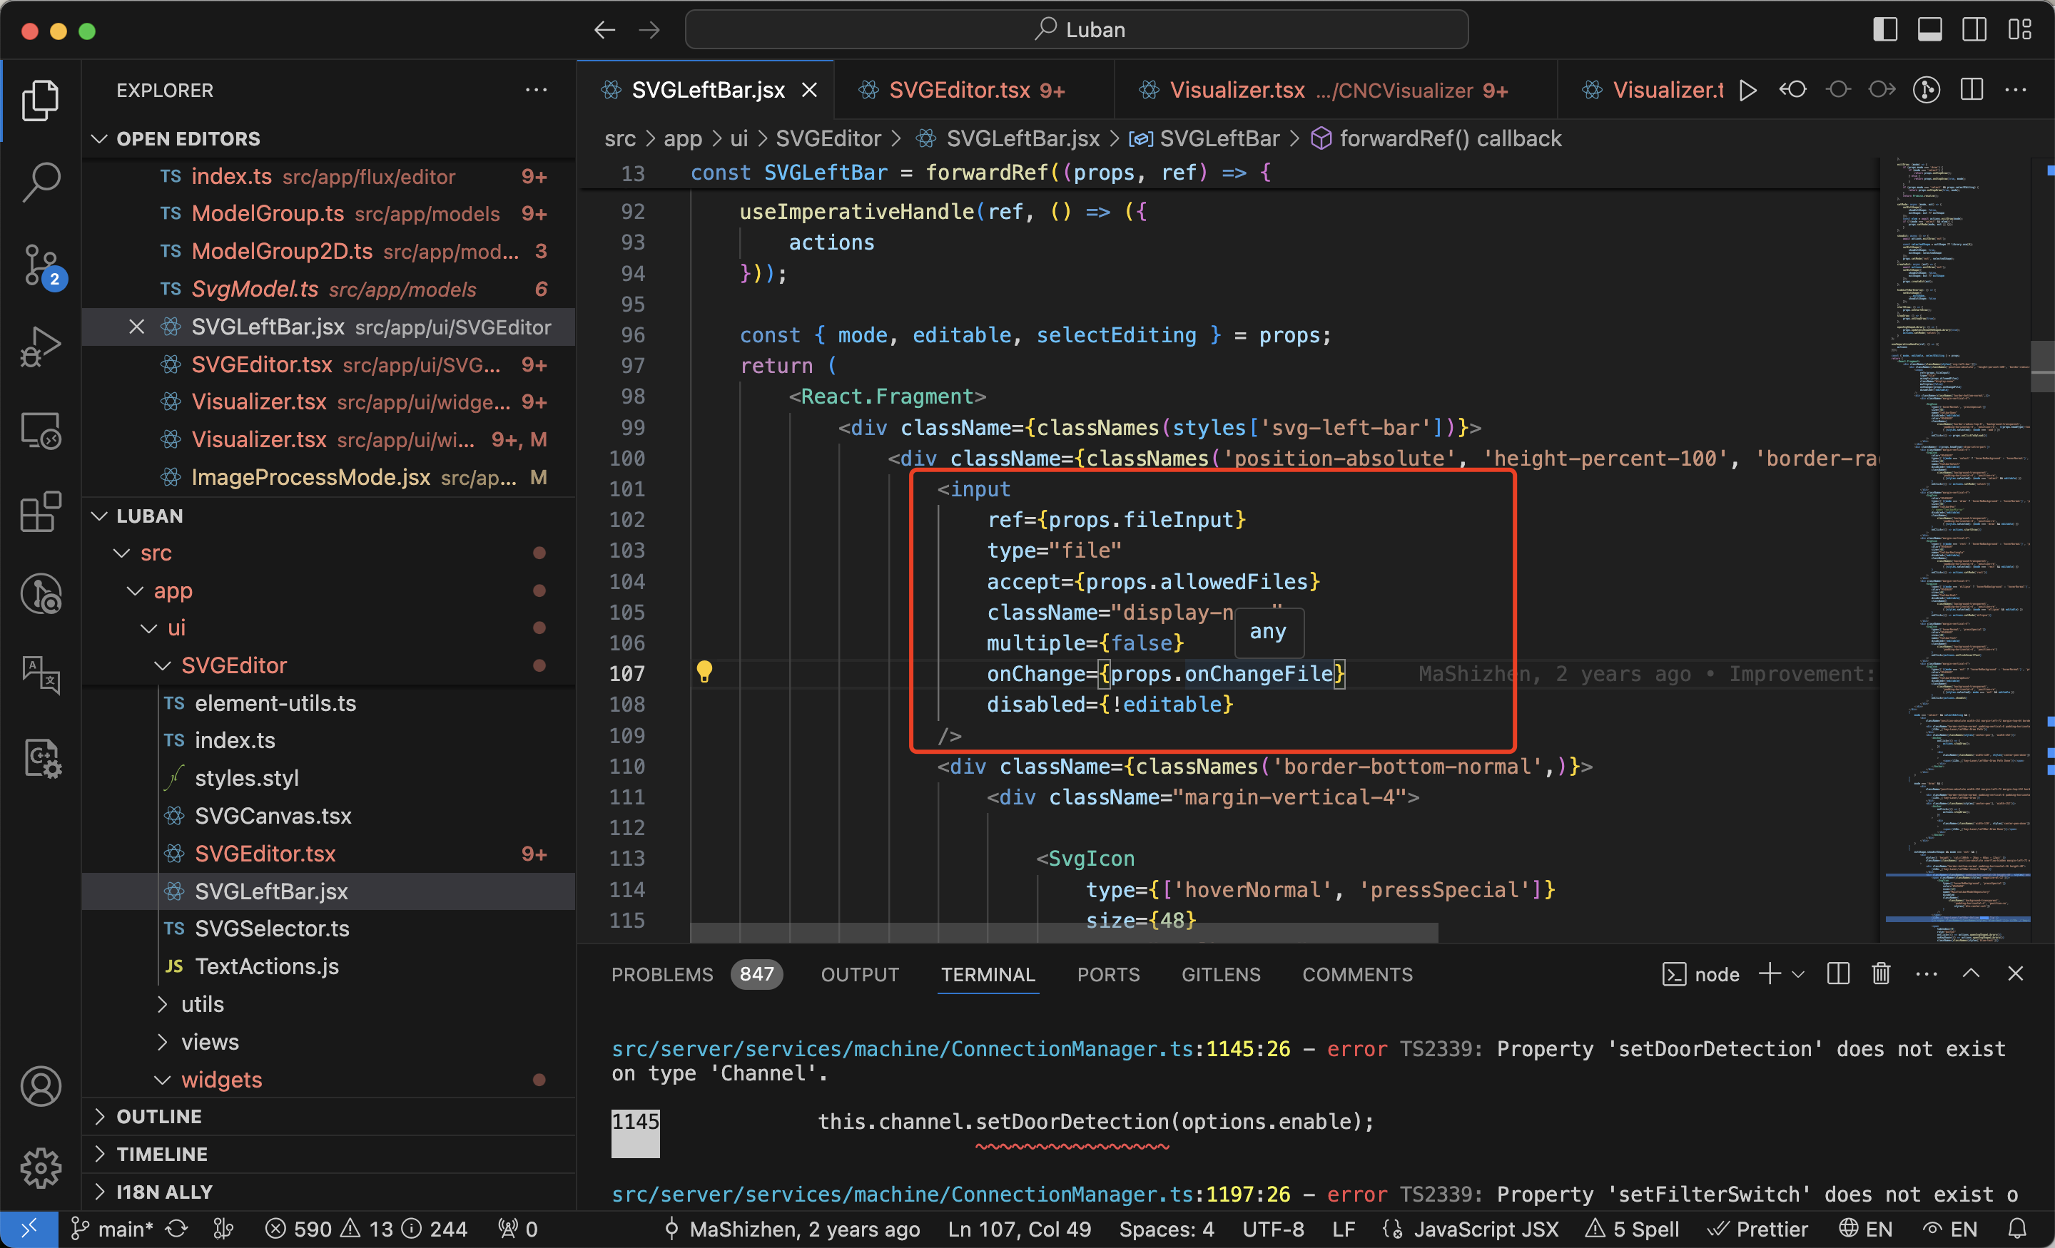The image size is (2055, 1248).
Task: Click the JavaScript JSX language mode
Action: [1485, 1228]
